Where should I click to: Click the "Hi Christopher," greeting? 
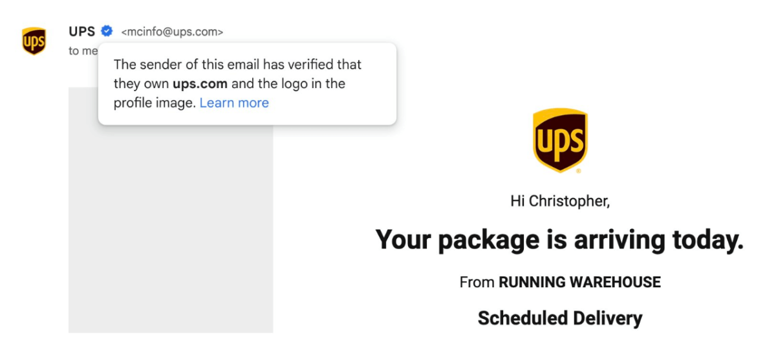coord(560,201)
